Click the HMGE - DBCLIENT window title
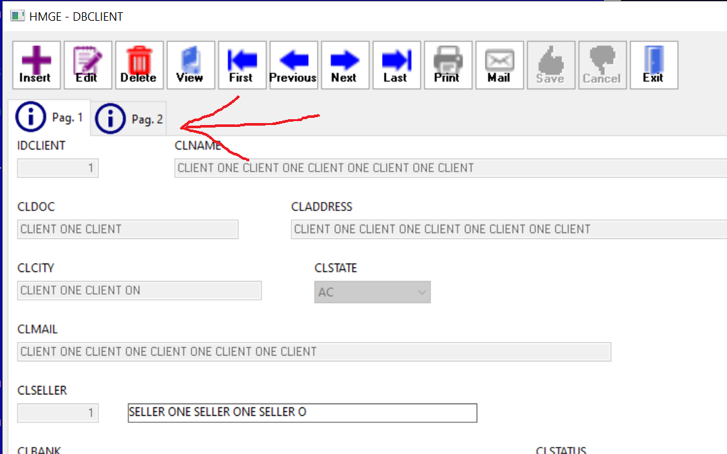727x454 pixels. (76, 17)
